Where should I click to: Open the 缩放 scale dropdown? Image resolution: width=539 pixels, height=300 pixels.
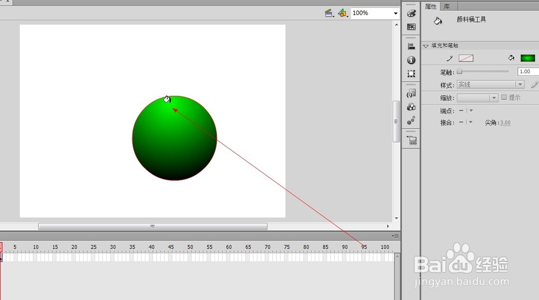(477, 98)
